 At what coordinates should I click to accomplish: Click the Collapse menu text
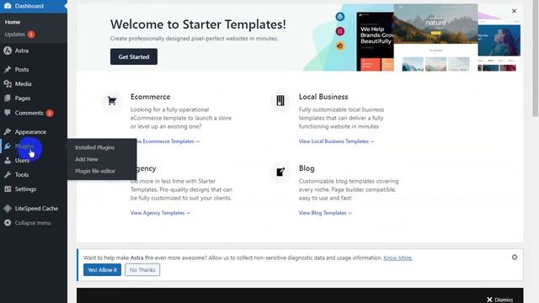[33, 223]
